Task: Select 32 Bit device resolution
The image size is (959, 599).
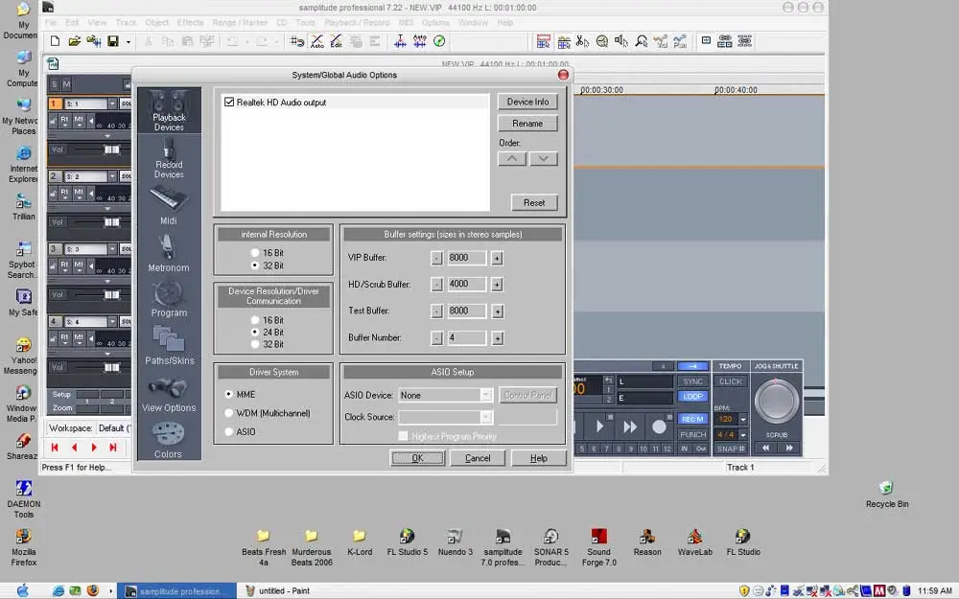Action: [x=255, y=345]
